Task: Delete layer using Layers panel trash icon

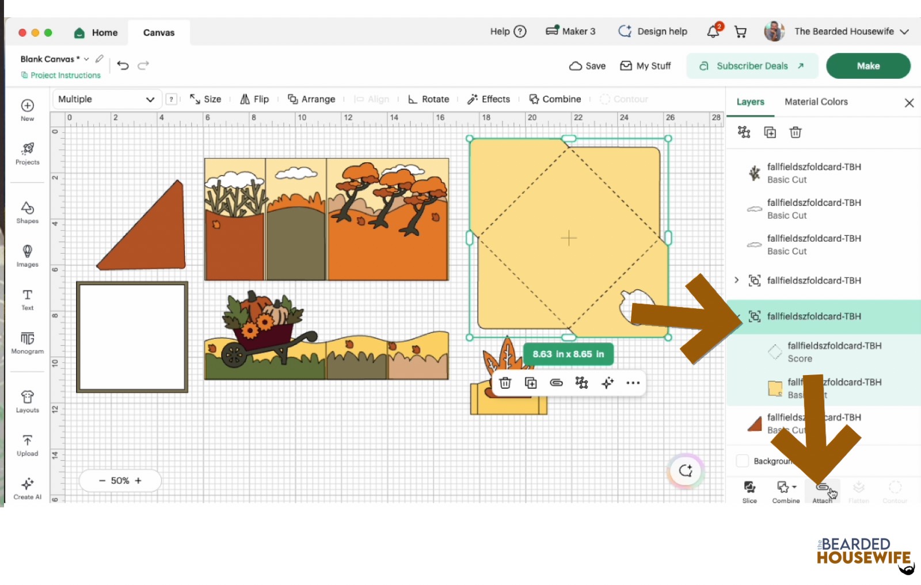Action: pos(796,132)
